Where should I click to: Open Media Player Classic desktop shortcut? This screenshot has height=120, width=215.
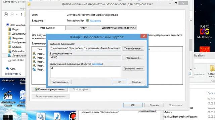coord(8,99)
